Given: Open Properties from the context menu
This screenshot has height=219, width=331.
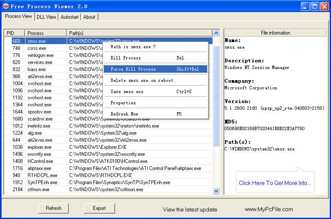Looking at the screenshot, I should pyautogui.click(x=155, y=103).
